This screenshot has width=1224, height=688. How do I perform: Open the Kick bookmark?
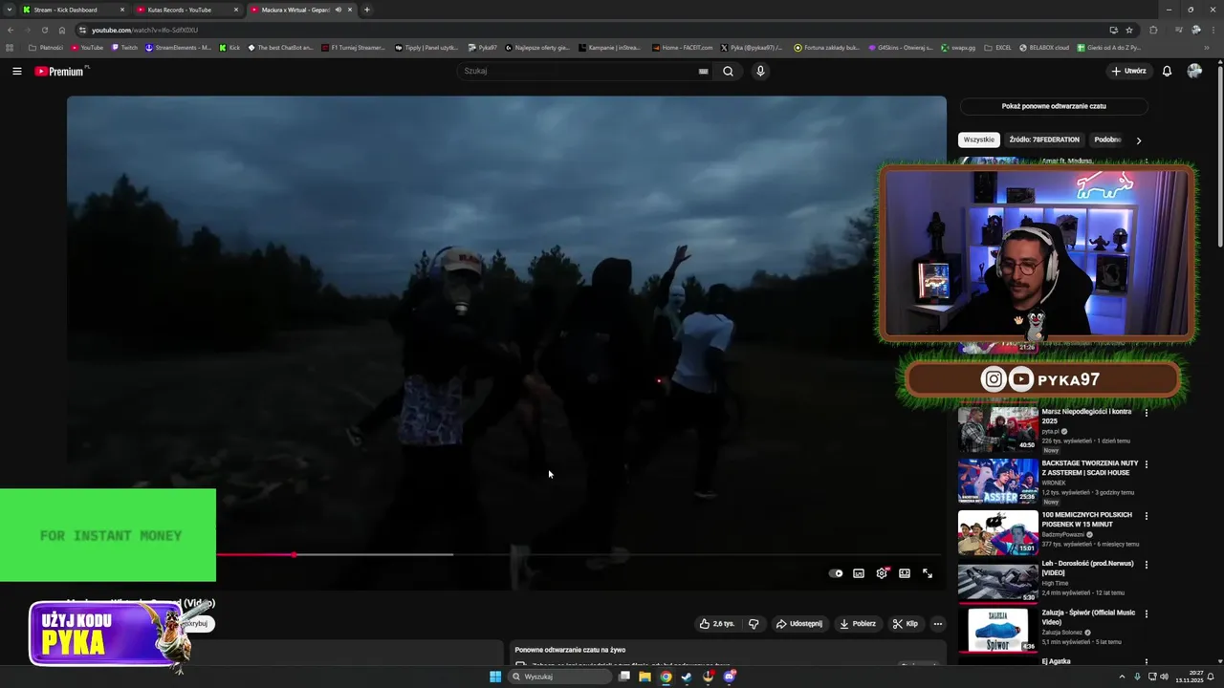(x=230, y=47)
